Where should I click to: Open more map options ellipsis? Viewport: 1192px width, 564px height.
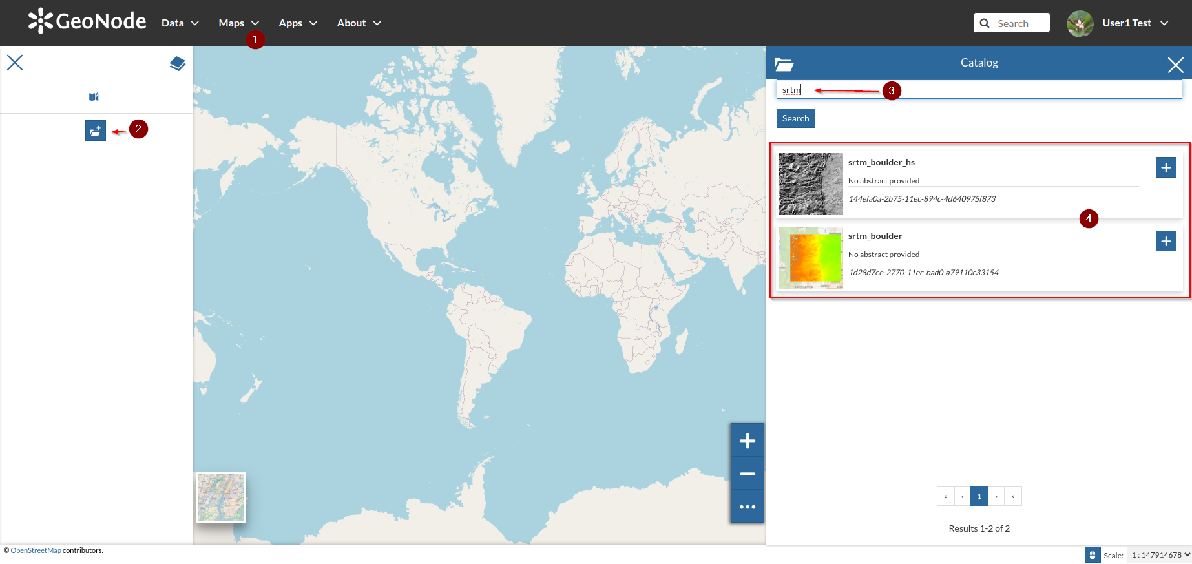(748, 507)
